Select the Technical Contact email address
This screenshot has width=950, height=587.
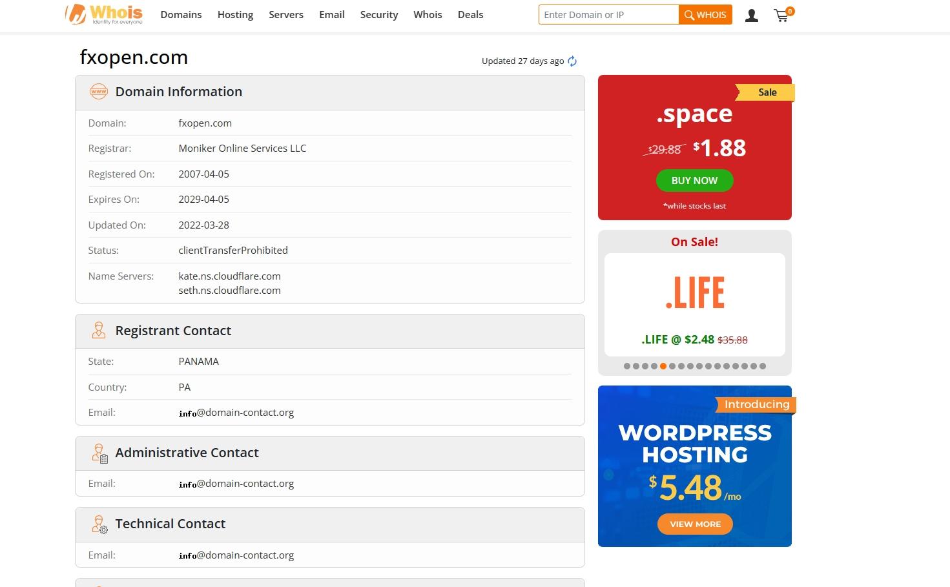pyautogui.click(x=236, y=555)
